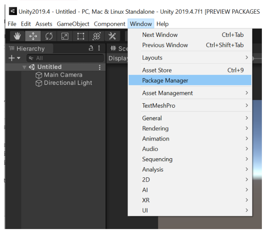Open the File menu
Screen dimensions: 263x232
click(x=12, y=24)
